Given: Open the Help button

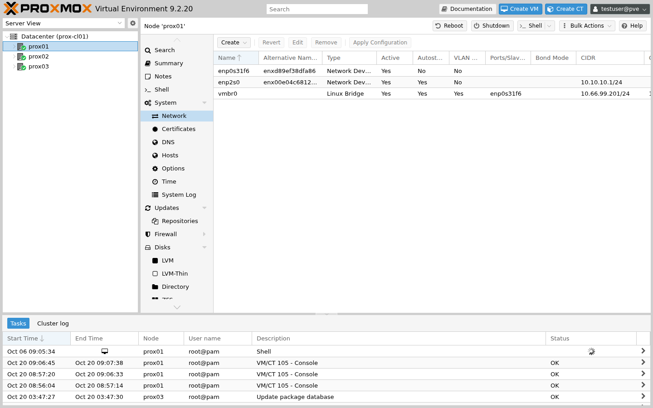Looking at the screenshot, I should 632,26.
